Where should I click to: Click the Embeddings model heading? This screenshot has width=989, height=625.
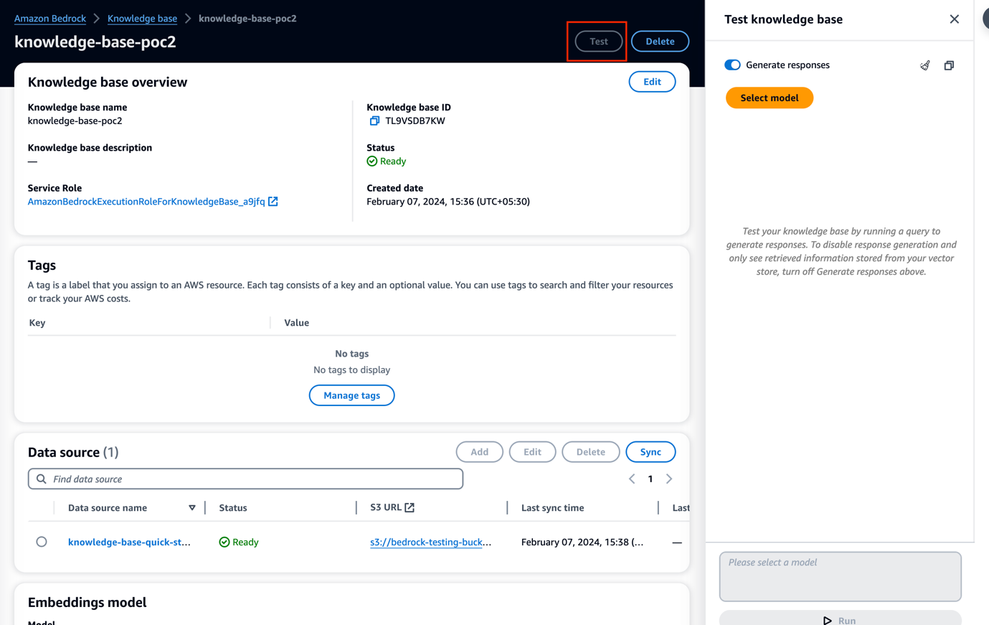(87, 602)
